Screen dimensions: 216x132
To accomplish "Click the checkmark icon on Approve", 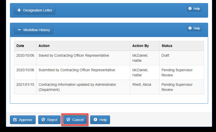I will pyautogui.click(x=15, y=120).
